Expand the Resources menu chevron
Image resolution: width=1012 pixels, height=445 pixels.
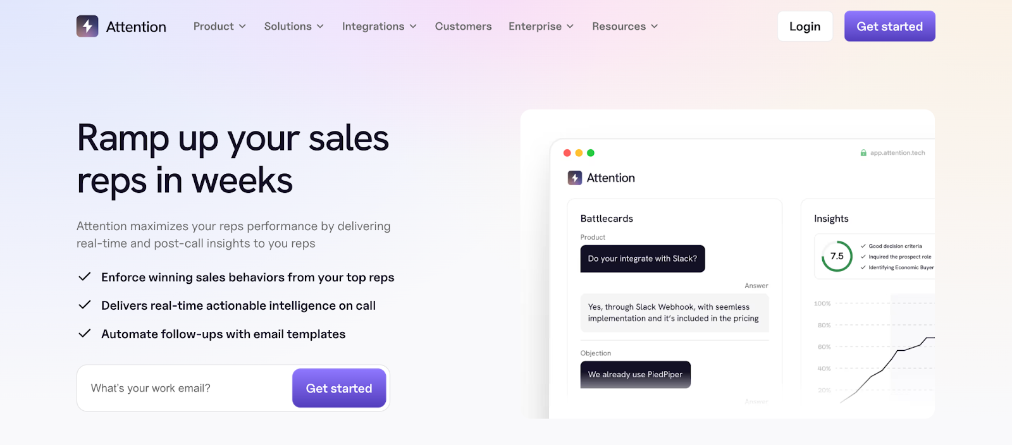(655, 27)
